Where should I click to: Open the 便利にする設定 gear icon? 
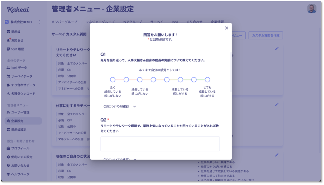coord(8,157)
